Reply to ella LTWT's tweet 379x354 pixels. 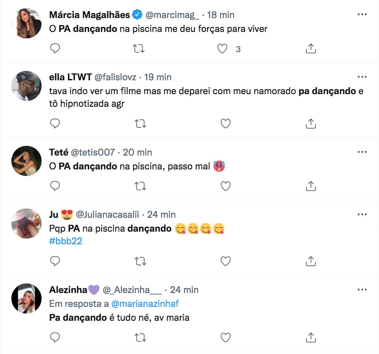55,123
